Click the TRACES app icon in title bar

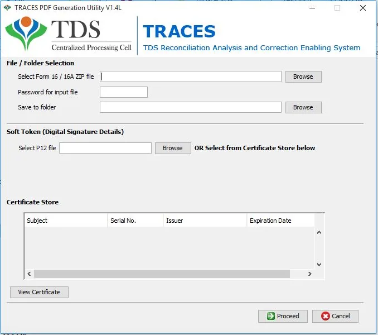7,8
